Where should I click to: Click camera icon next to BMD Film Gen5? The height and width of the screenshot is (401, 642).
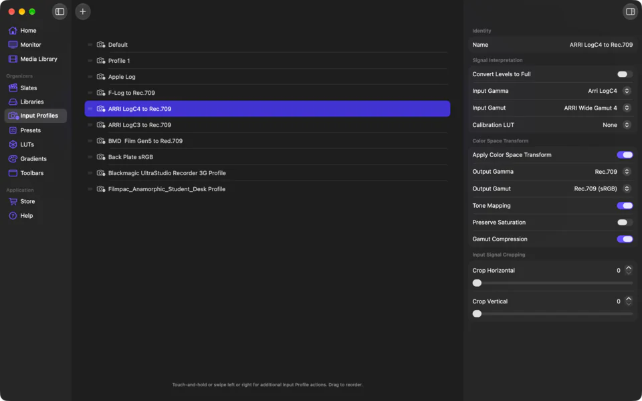tap(101, 141)
